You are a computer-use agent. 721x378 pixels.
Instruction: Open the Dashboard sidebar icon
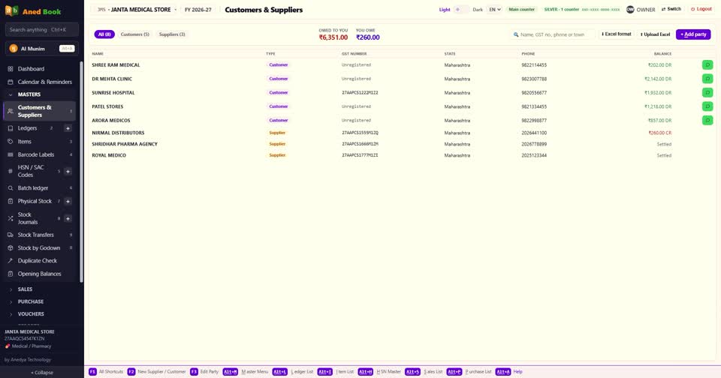point(10,69)
